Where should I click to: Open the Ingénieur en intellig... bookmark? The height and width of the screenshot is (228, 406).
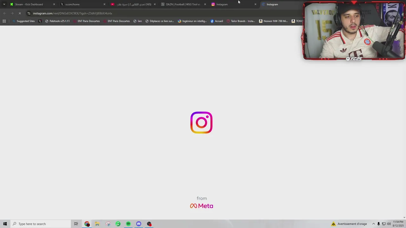click(x=192, y=21)
